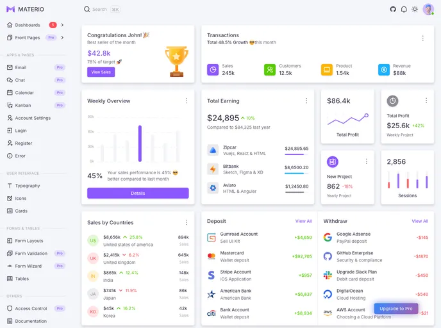
Task: Open Total Earning three-dot options menu
Action: pos(306,101)
